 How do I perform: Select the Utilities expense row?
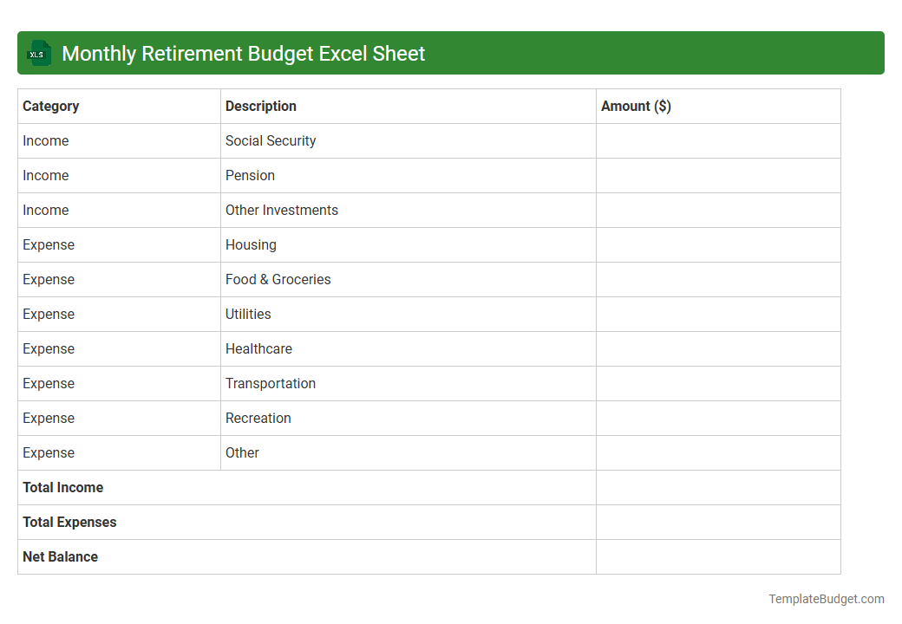(x=248, y=314)
